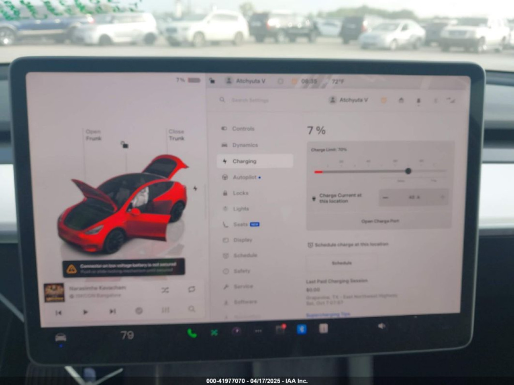Open the Lights settings

coord(236,209)
